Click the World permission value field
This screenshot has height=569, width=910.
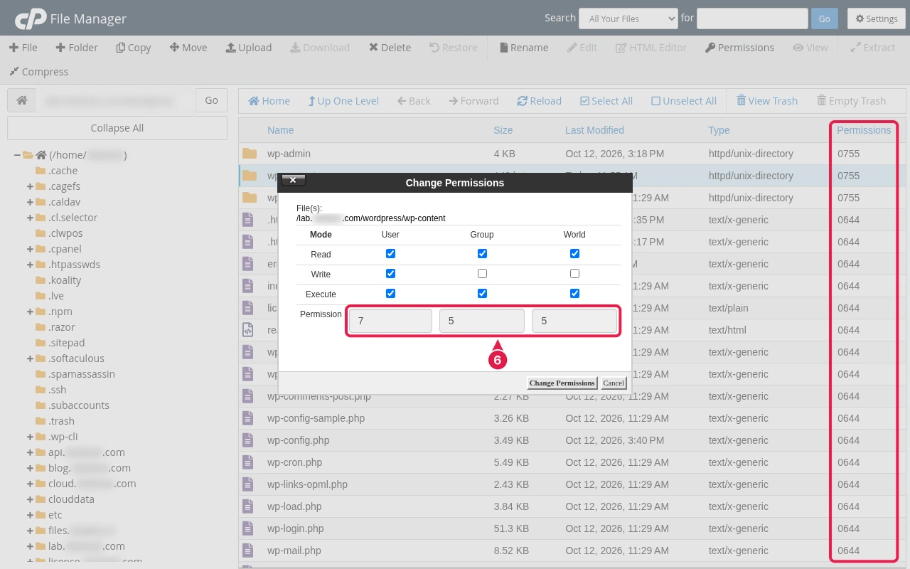[x=574, y=321]
